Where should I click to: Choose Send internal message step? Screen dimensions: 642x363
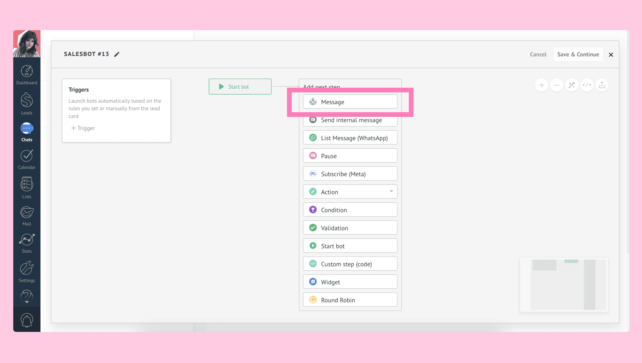point(350,120)
